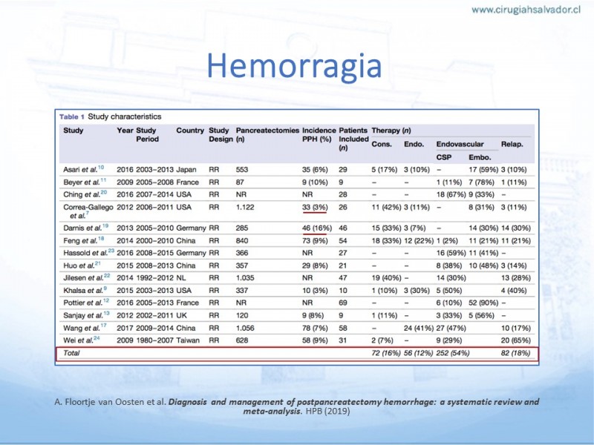Click the 'Endo.' subheader
594x445 pixels.
pos(414,144)
